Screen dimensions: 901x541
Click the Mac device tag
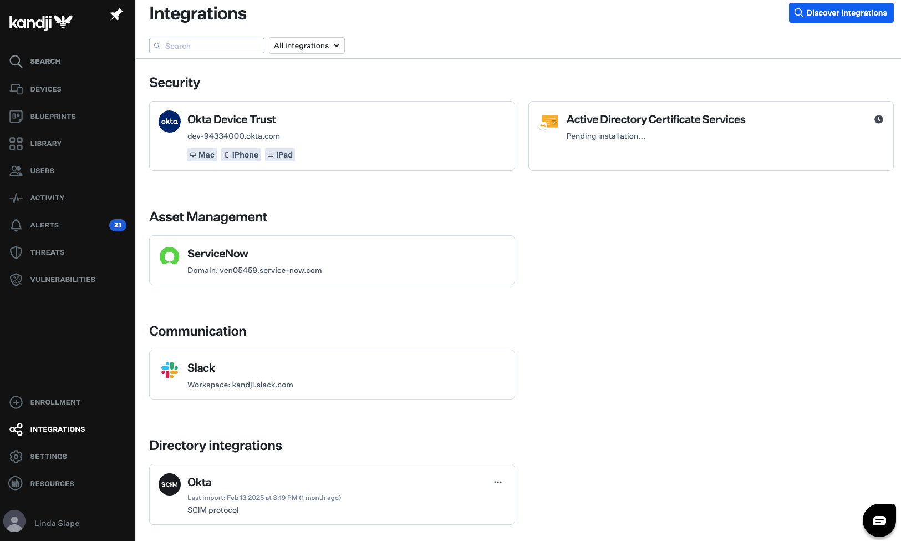point(202,155)
